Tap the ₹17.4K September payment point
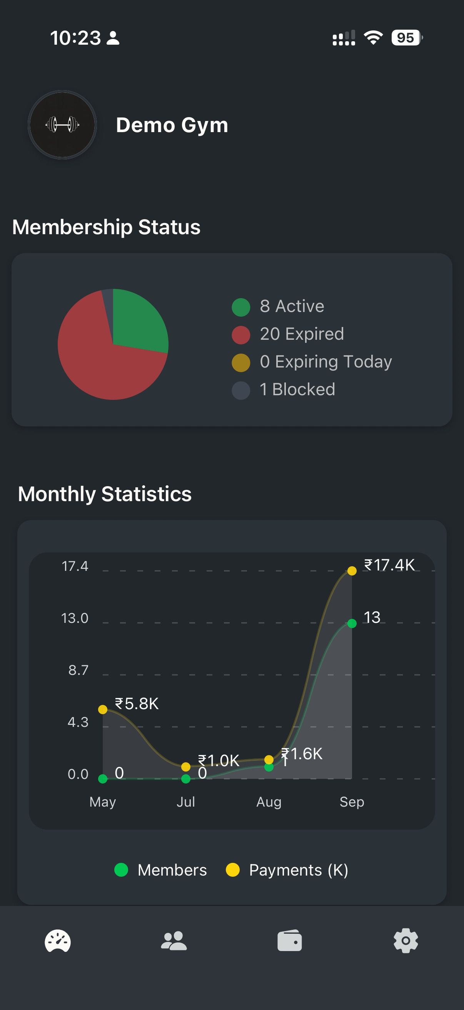The image size is (464, 1010). coord(352,571)
